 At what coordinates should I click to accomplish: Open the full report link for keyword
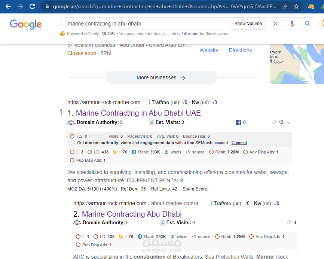(190, 34)
